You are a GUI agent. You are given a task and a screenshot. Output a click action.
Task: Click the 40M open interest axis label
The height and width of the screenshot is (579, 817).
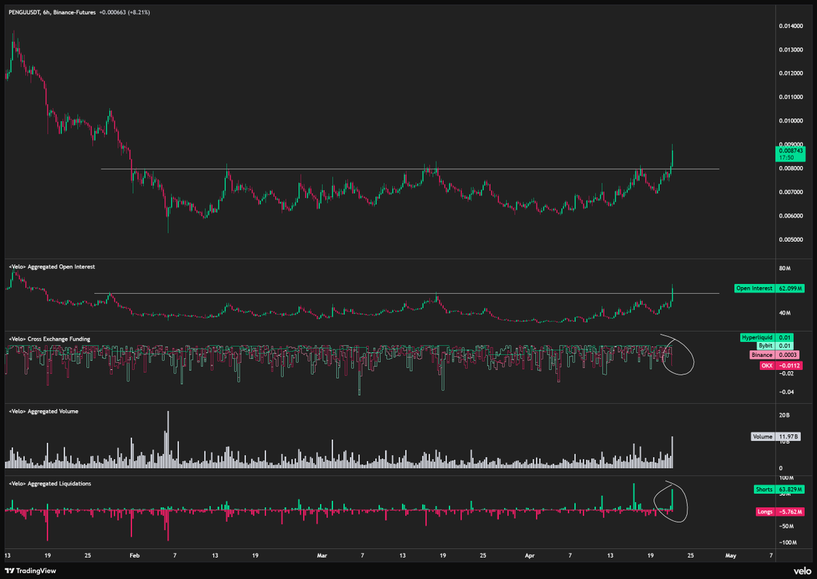(x=785, y=313)
